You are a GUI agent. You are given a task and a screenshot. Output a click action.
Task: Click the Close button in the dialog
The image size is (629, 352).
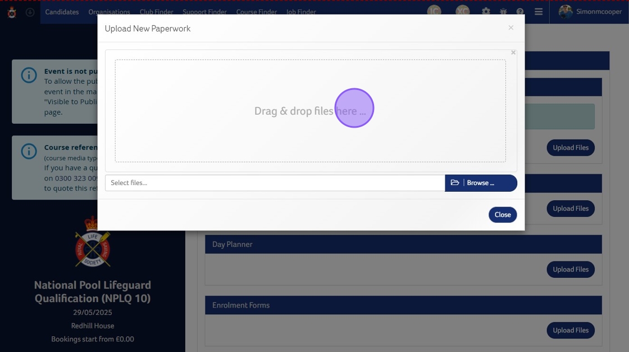[x=502, y=215]
